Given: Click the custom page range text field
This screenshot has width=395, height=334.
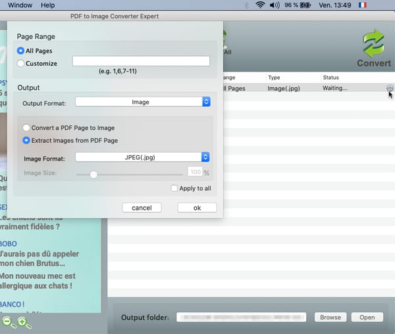Looking at the screenshot, I should pyautogui.click(x=141, y=61).
